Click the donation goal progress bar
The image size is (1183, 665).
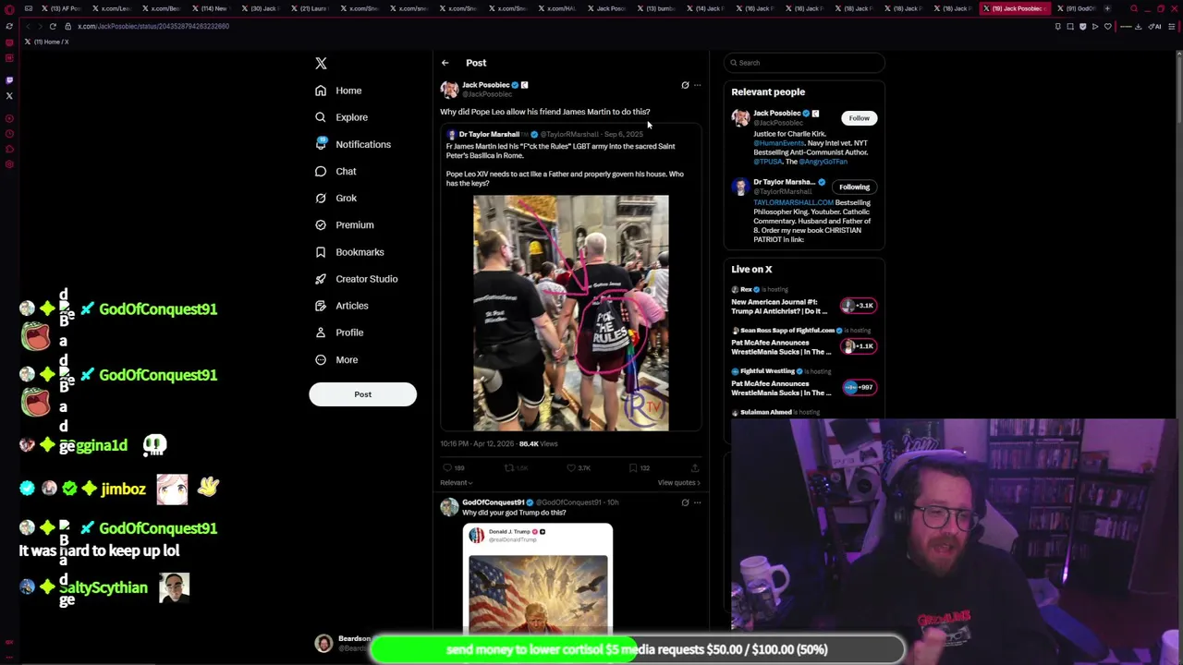click(637, 649)
